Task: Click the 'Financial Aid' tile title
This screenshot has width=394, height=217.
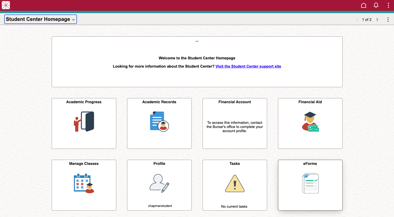Action: click(x=310, y=102)
